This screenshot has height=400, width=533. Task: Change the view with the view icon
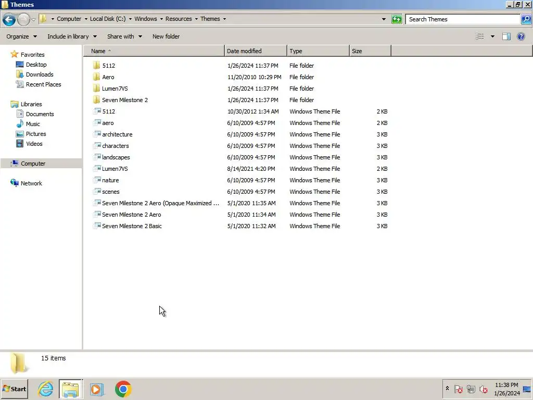[479, 36]
